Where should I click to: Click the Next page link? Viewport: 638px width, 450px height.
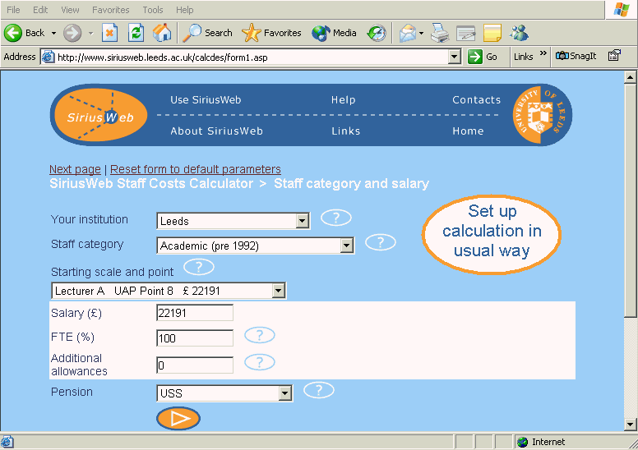click(75, 169)
